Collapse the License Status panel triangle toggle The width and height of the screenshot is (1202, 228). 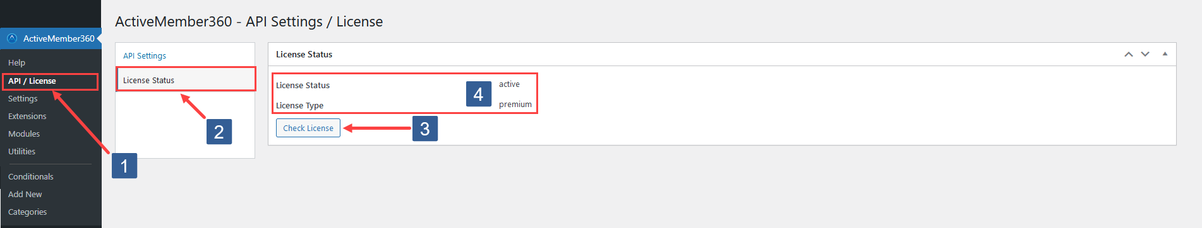tap(1165, 54)
